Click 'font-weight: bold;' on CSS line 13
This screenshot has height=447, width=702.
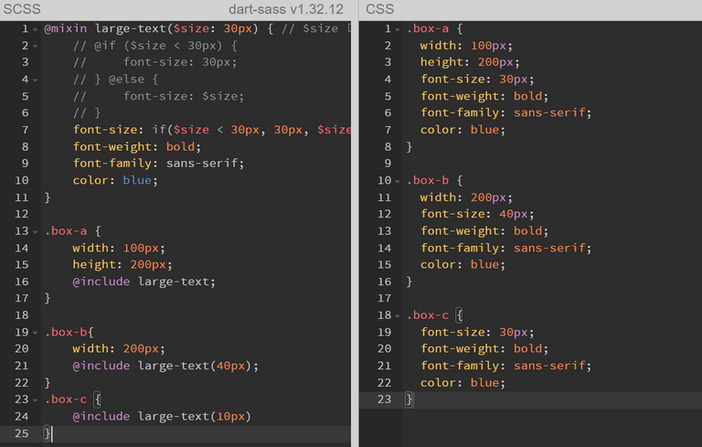click(x=484, y=231)
